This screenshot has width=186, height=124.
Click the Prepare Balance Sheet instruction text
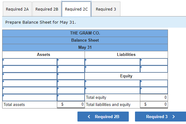(40, 22)
